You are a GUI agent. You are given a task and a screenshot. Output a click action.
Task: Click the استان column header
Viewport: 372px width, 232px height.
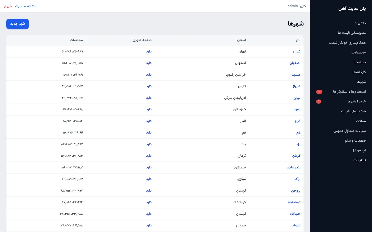pos(242,40)
